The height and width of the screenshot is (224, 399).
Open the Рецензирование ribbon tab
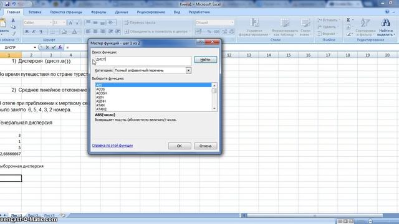151,12
